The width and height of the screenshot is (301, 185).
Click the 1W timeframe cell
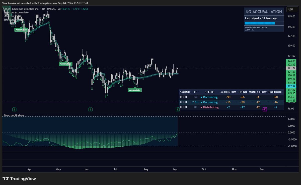coord(195,97)
